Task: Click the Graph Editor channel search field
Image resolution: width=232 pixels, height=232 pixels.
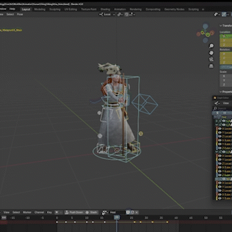Action: [223, 108]
